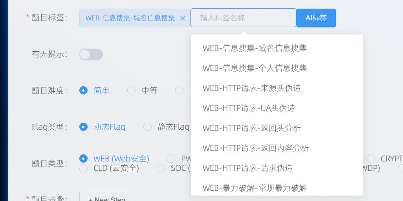This screenshot has height=201, width=403.
Task: Select 简单 difficulty radio button
Action: (83, 91)
